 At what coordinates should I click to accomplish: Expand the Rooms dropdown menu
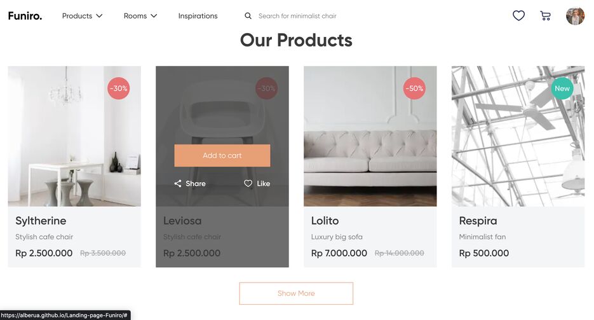[140, 16]
